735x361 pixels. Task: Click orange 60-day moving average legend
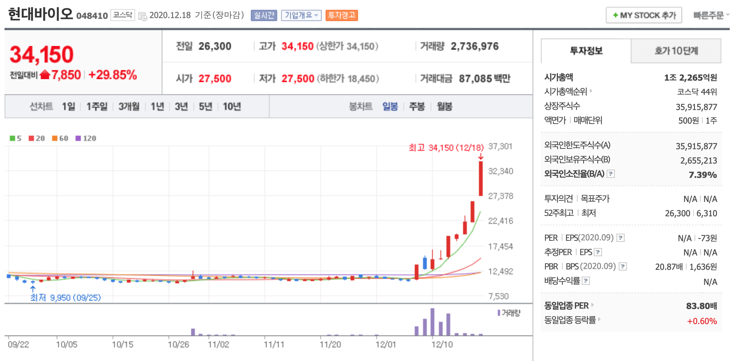pos(60,138)
